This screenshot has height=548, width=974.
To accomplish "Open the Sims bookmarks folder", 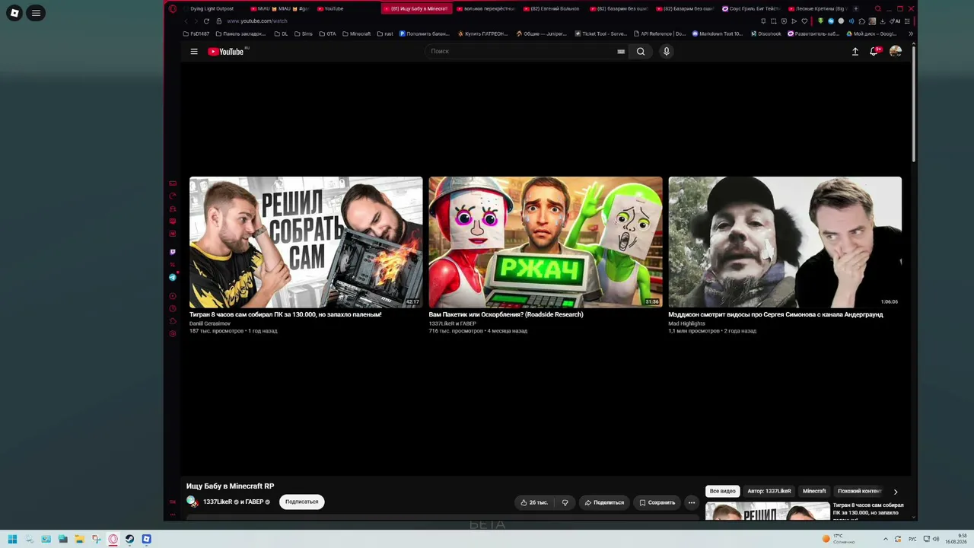I will 303,34.
